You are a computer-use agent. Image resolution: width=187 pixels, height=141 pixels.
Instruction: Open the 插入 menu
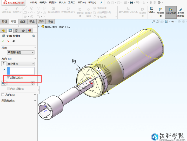point(62,2)
